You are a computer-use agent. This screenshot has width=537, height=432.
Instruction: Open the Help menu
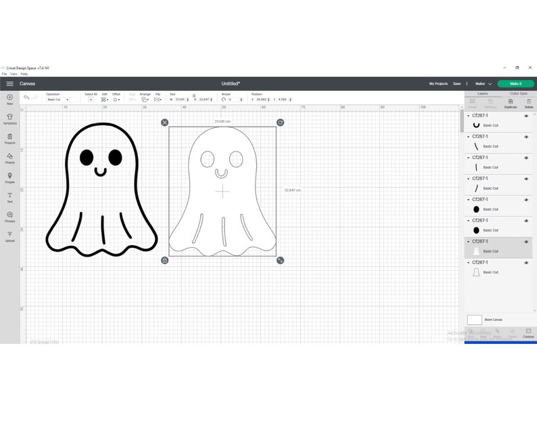tap(24, 74)
